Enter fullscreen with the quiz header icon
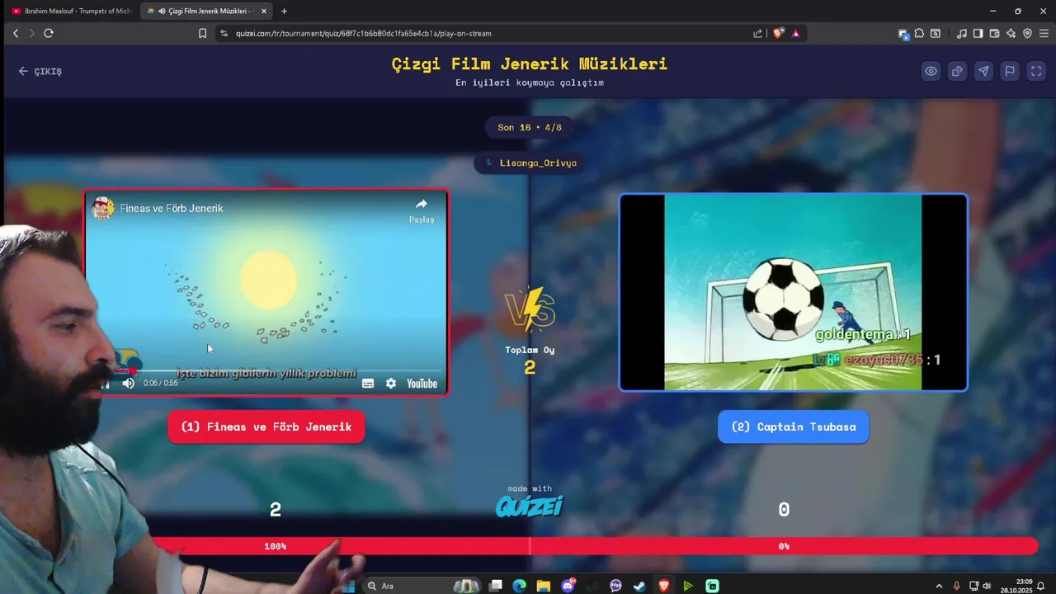1056x594 pixels. [1036, 71]
